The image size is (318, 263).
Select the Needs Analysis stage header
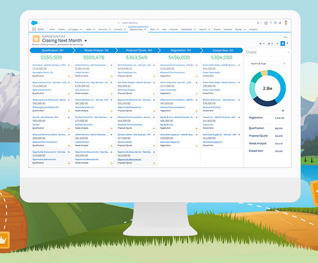click(95, 50)
